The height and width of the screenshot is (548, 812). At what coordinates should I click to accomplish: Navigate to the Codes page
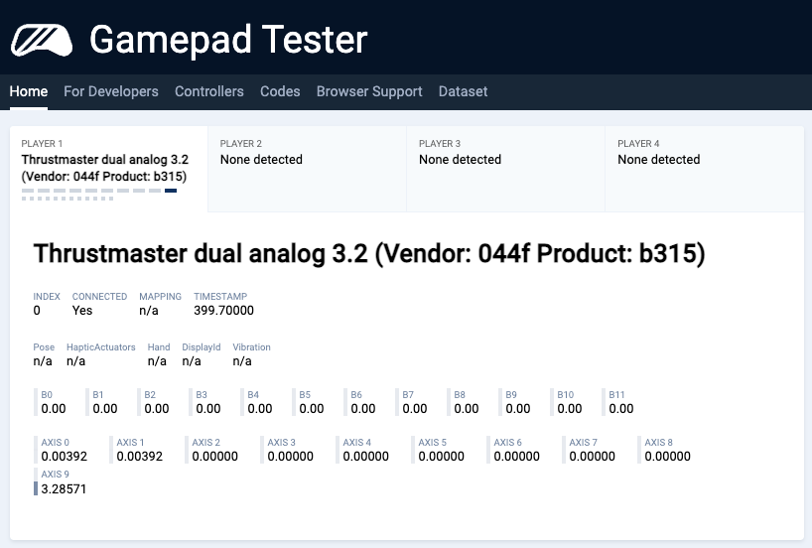[280, 91]
